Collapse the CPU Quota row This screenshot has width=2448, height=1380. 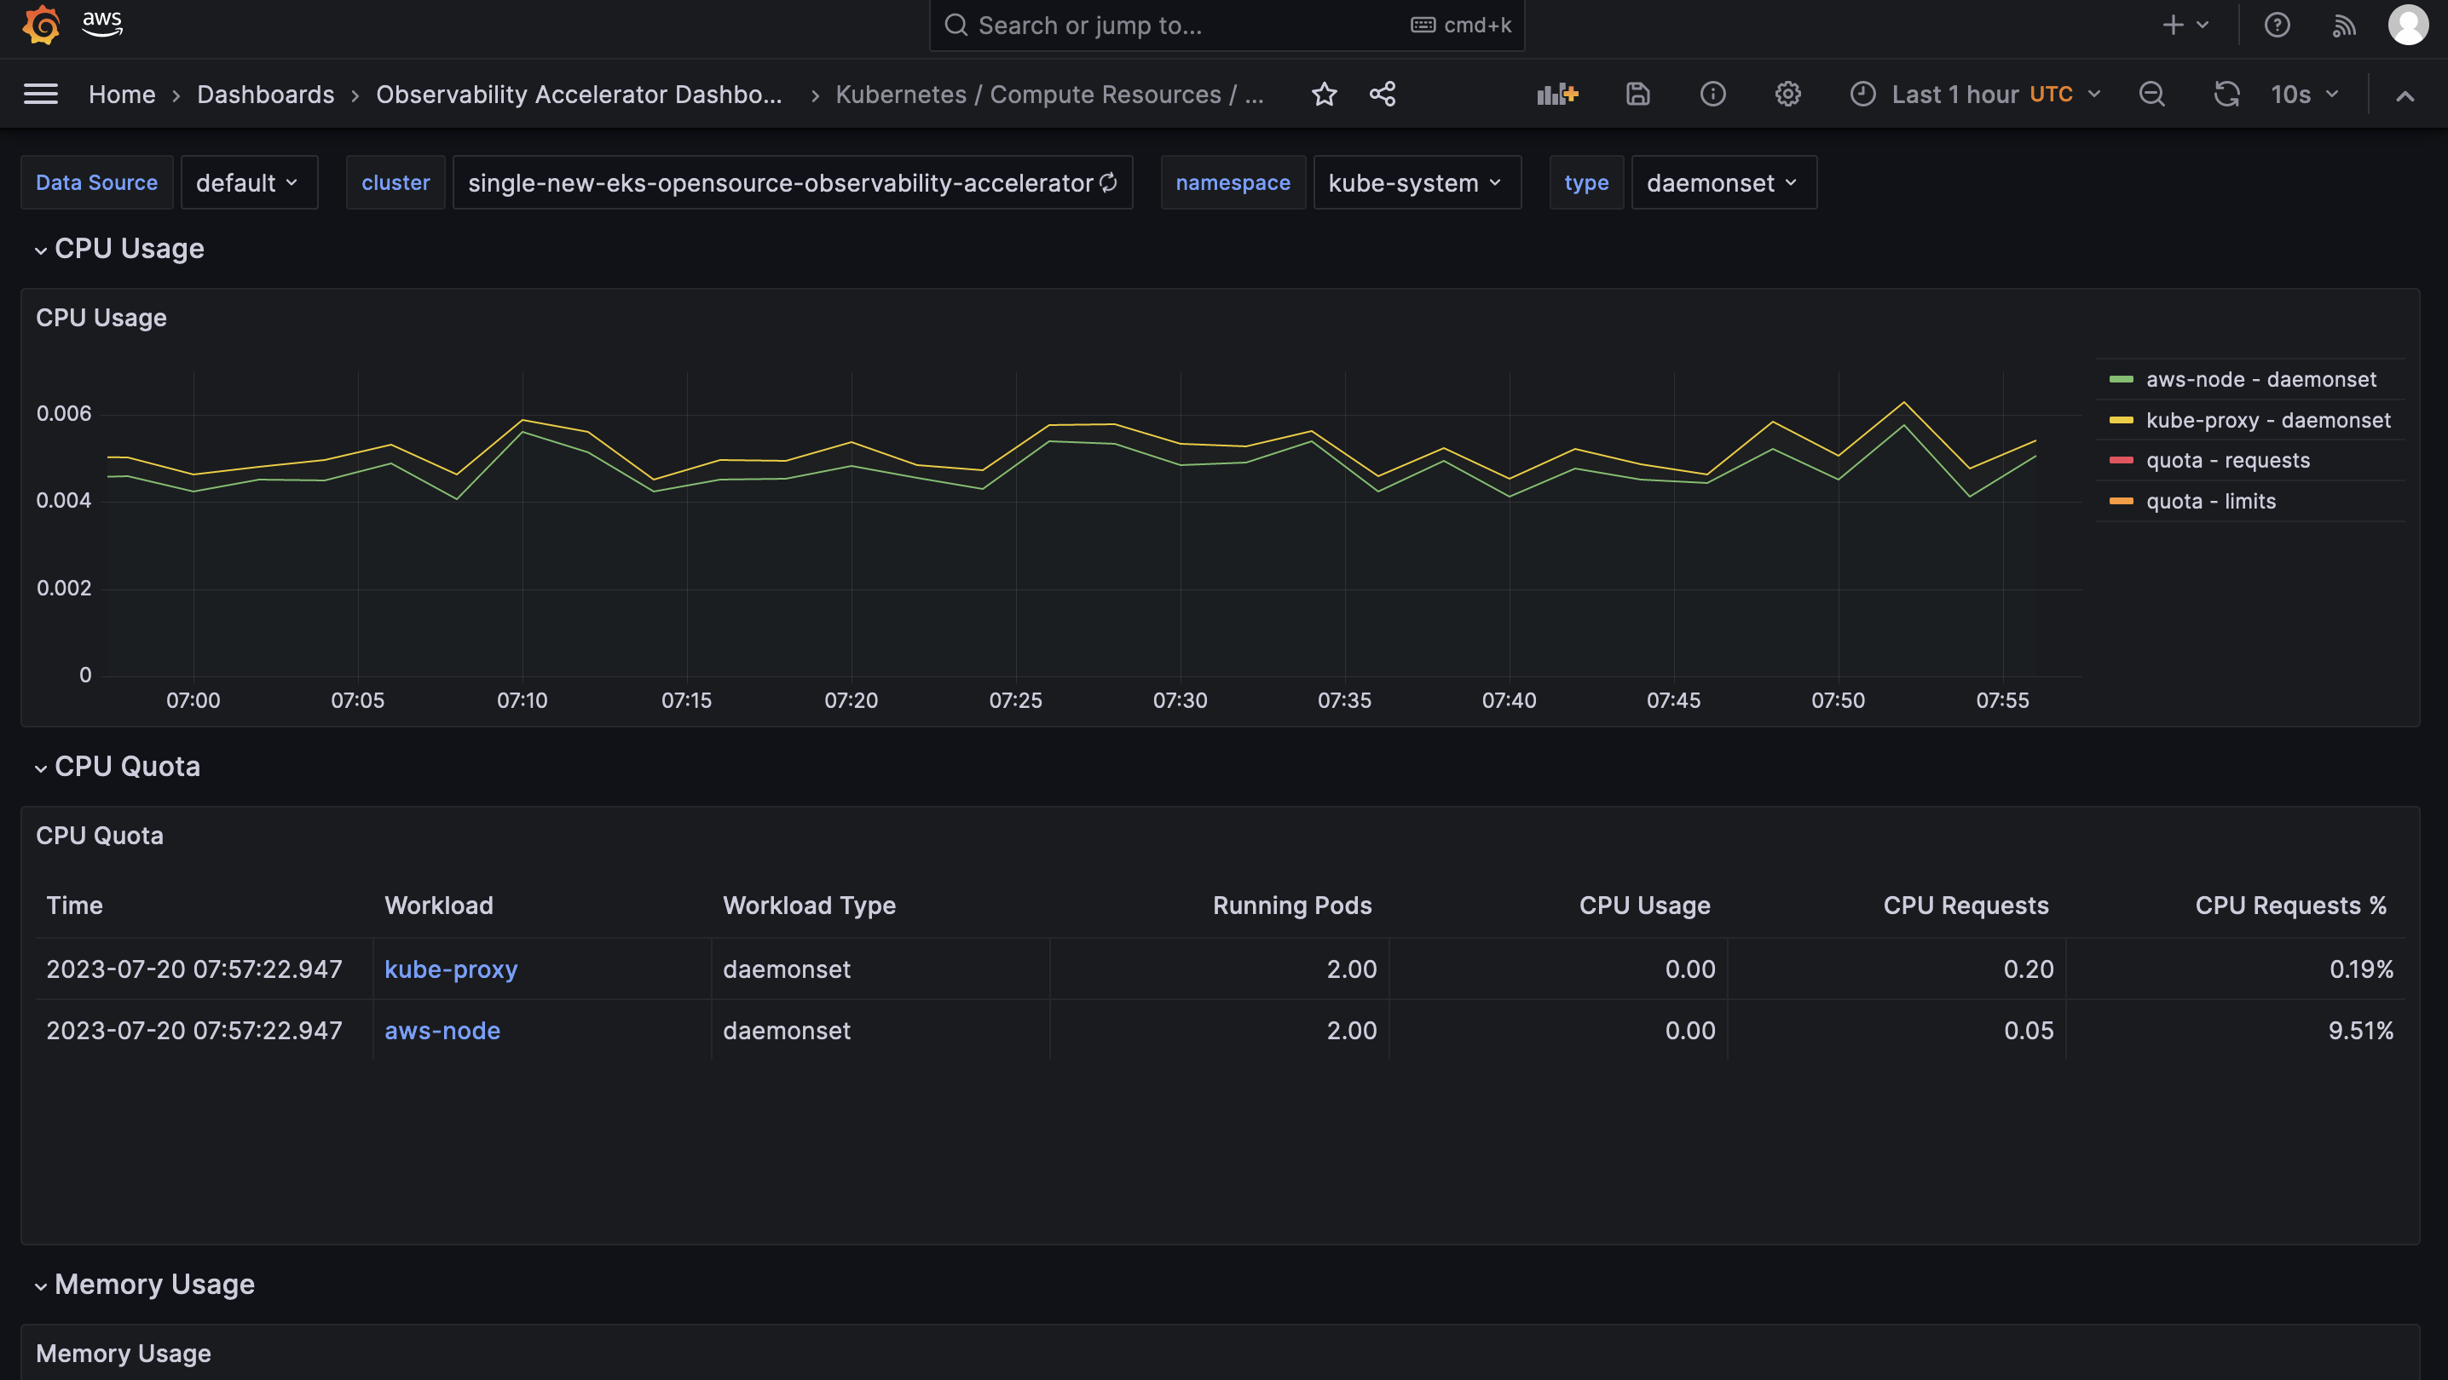click(x=126, y=767)
